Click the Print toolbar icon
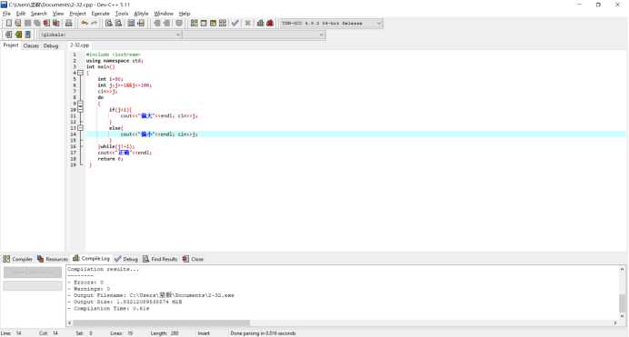This screenshot has width=629, height=337. pos(68,24)
